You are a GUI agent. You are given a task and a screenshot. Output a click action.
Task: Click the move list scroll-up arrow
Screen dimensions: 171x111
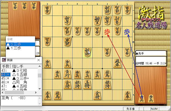tap(40, 66)
